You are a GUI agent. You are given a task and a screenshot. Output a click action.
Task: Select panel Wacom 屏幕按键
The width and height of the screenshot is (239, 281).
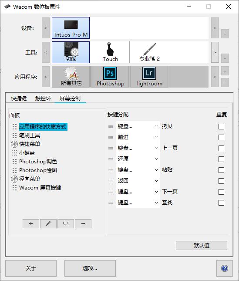40,188
